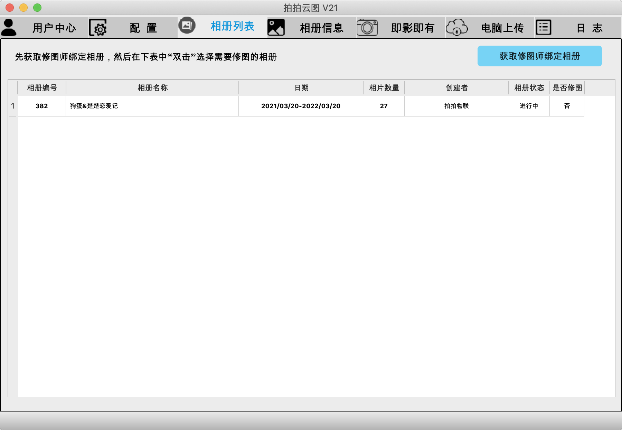The width and height of the screenshot is (622, 430).
Task: Click row number 1 header
Action: (x=13, y=106)
